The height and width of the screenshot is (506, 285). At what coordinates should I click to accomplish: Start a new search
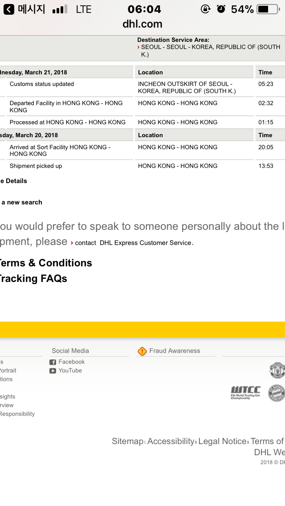coord(21,202)
